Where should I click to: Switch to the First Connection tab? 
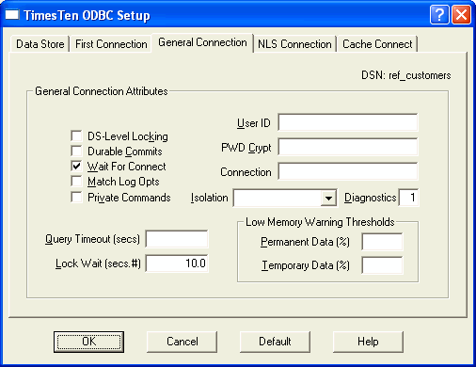point(111,44)
